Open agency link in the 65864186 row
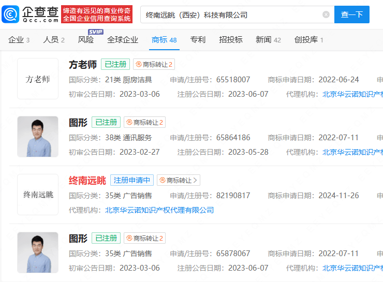This screenshot has width=383, height=282. 352,152
